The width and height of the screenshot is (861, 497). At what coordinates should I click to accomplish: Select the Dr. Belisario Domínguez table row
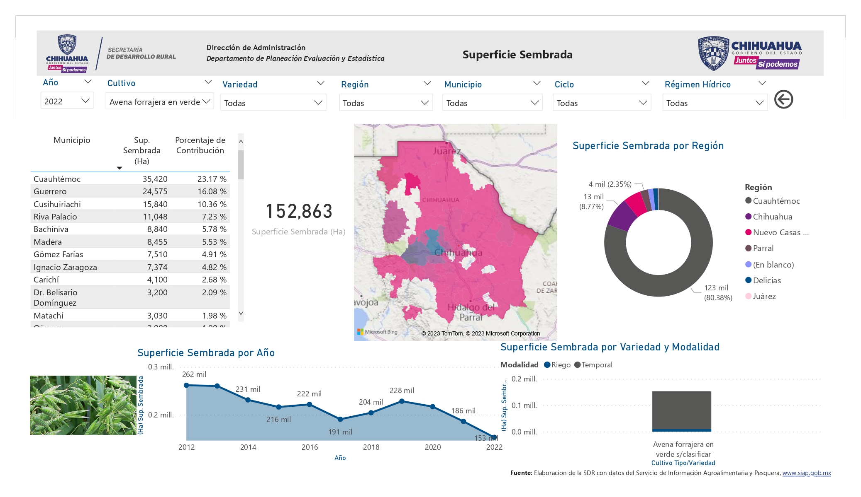[x=130, y=297]
